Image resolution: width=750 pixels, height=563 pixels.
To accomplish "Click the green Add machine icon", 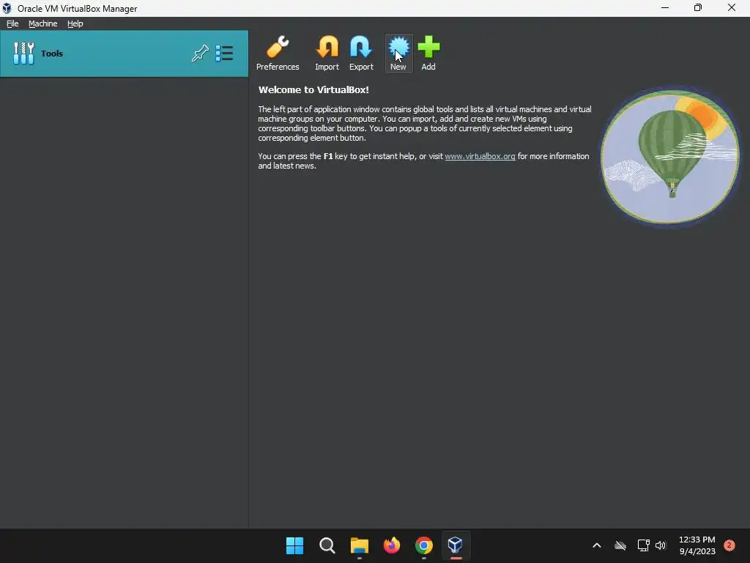I will tap(428, 53).
